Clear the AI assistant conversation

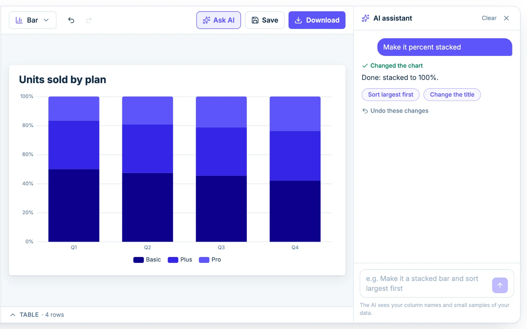pos(489,18)
